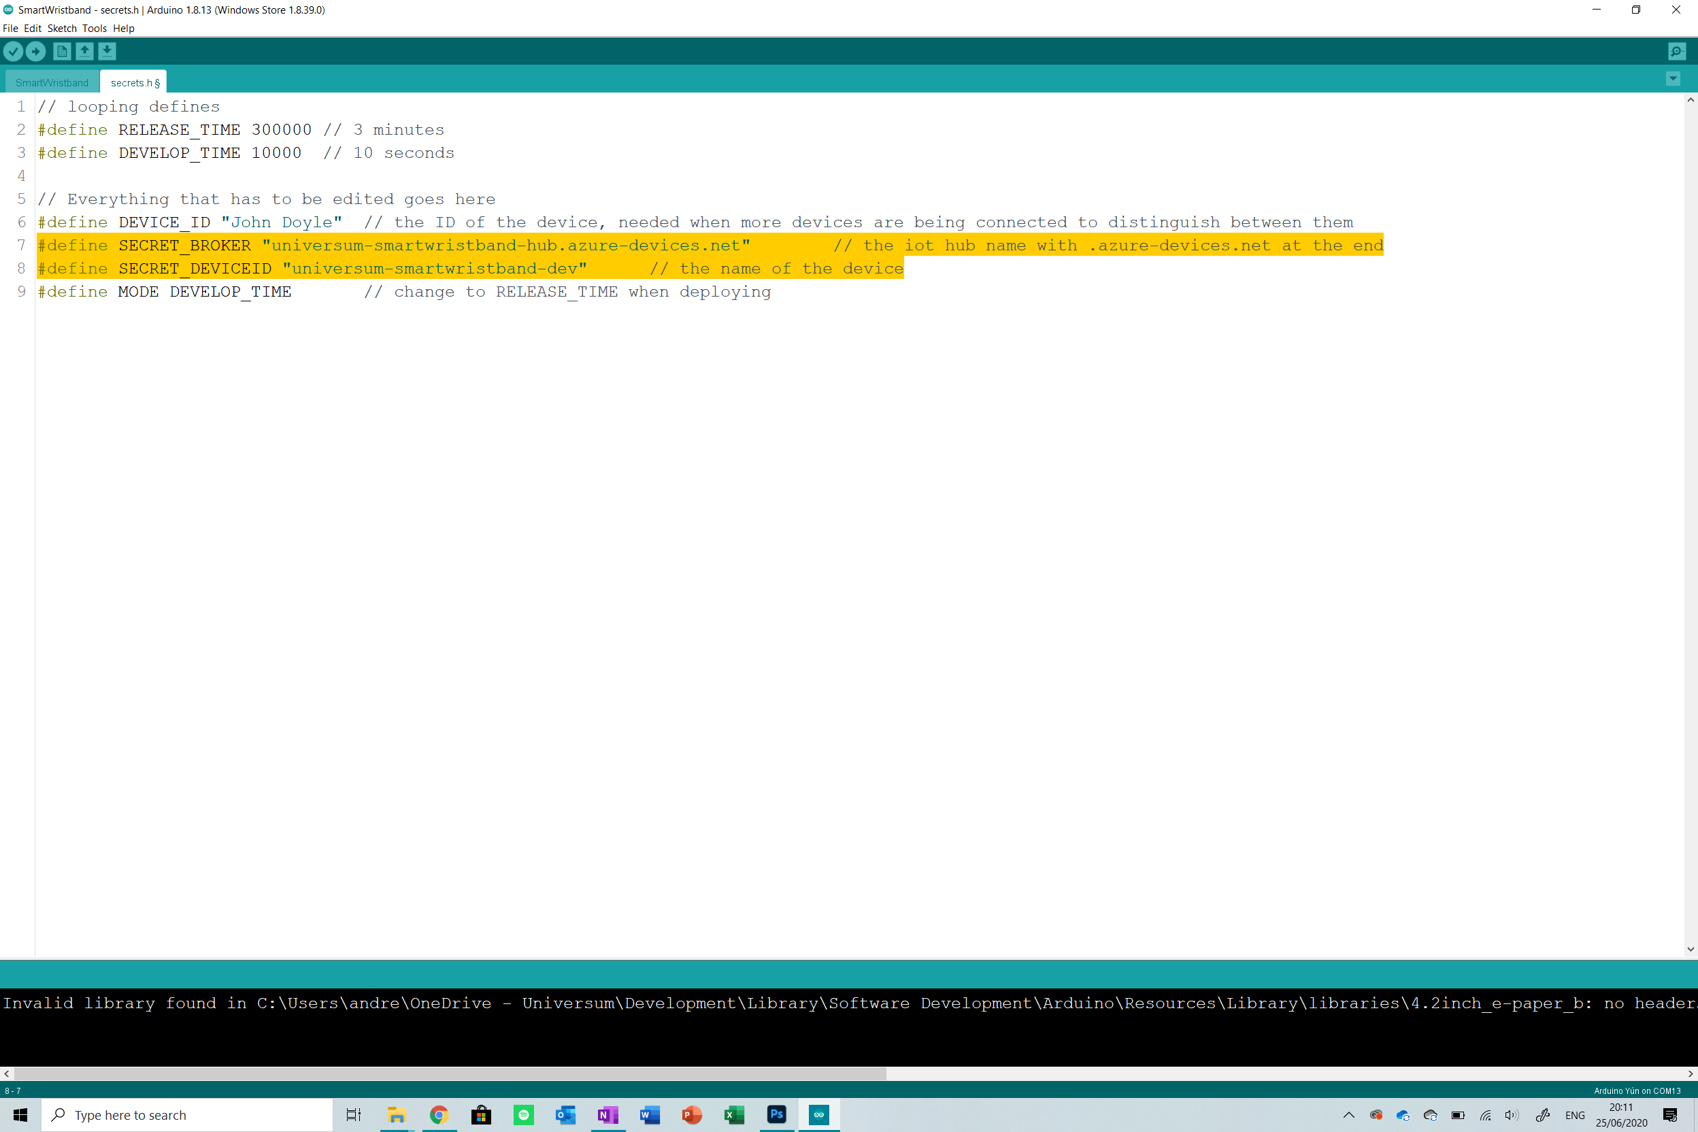The height and width of the screenshot is (1132, 1698).
Task: Open the Sketch menu
Action: pos(62,28)
